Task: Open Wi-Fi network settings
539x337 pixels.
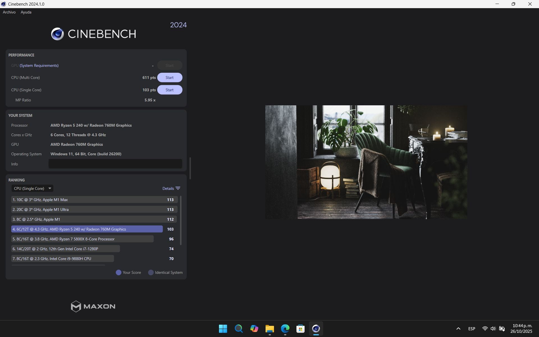Action: (485, 329)
